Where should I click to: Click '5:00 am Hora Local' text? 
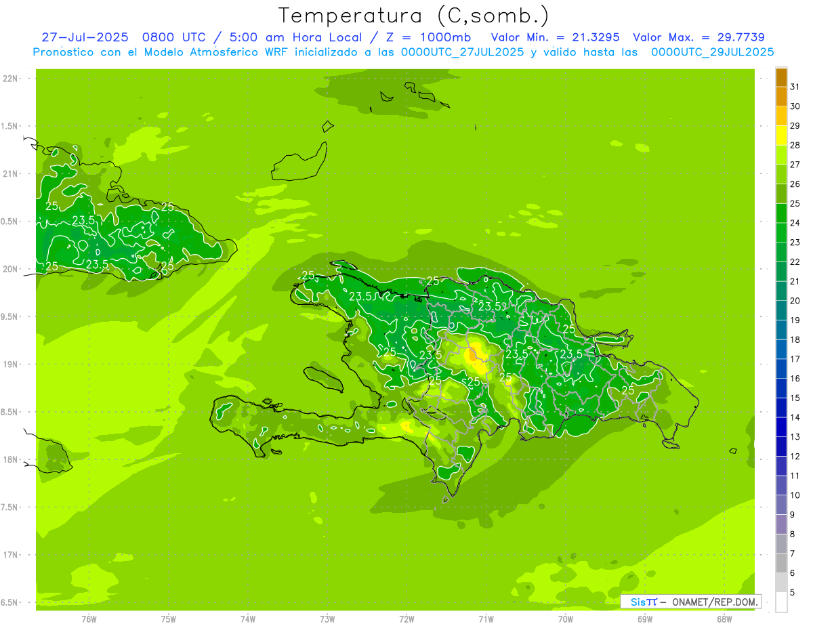pyautogui.click(x=297, y=37)
